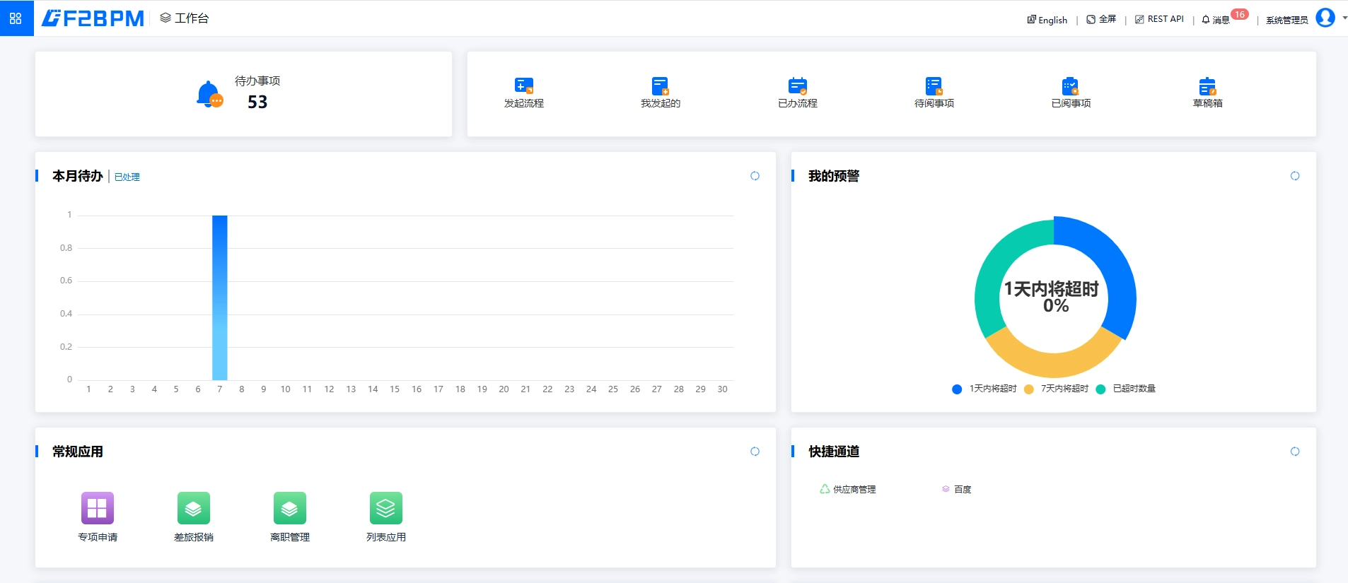This screenshot has width=1348, height=583.
Task: Open the app grid menu icon
Action: click(16, 18)
